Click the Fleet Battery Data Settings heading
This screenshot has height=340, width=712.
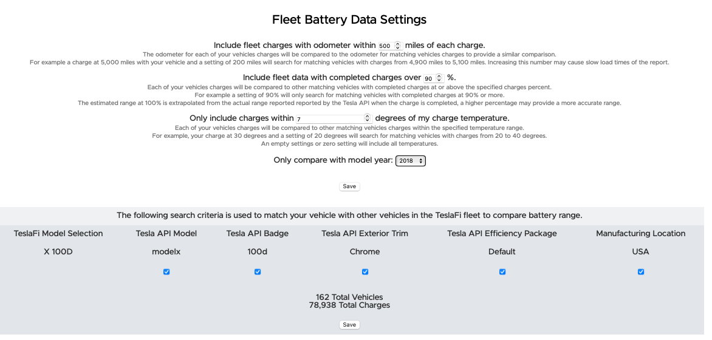click(x=349, y=19)
